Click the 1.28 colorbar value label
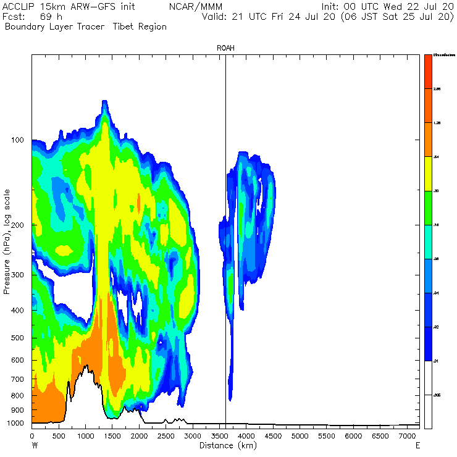Viewport: 457px width, 457px height. 437,123
